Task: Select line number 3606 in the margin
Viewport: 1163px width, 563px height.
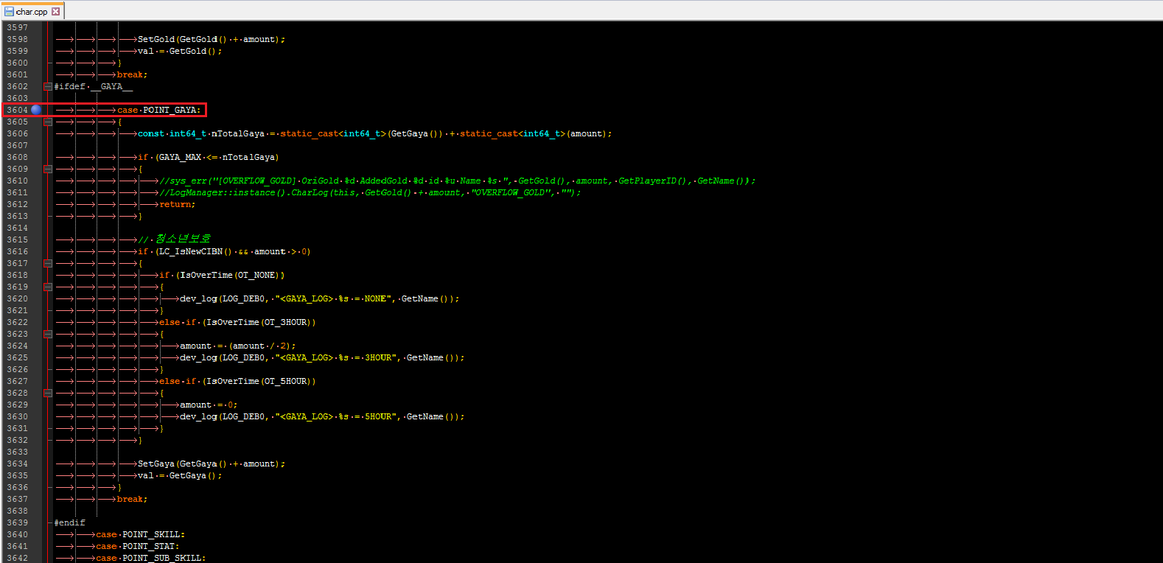Action: [17, 133]
